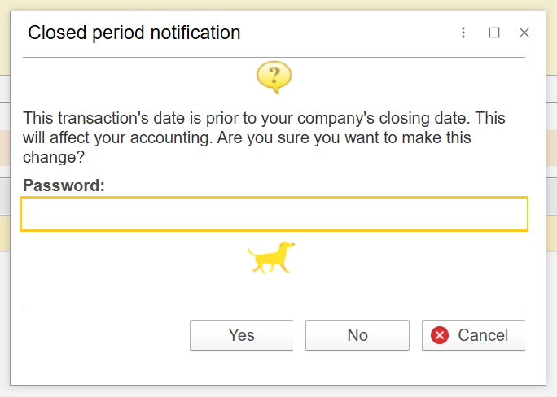Click the Cancel button label
The image size is (557, 397).
pyautogui.click(x=483, y=335)
